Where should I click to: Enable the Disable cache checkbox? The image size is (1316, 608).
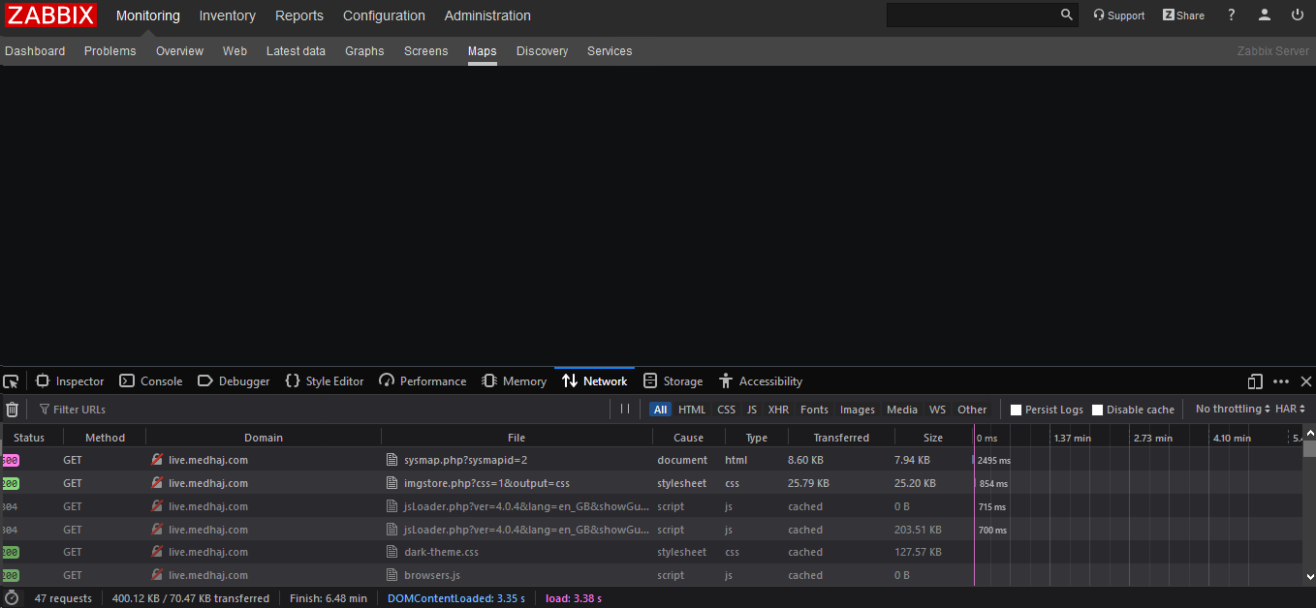tap(1097, 410)
